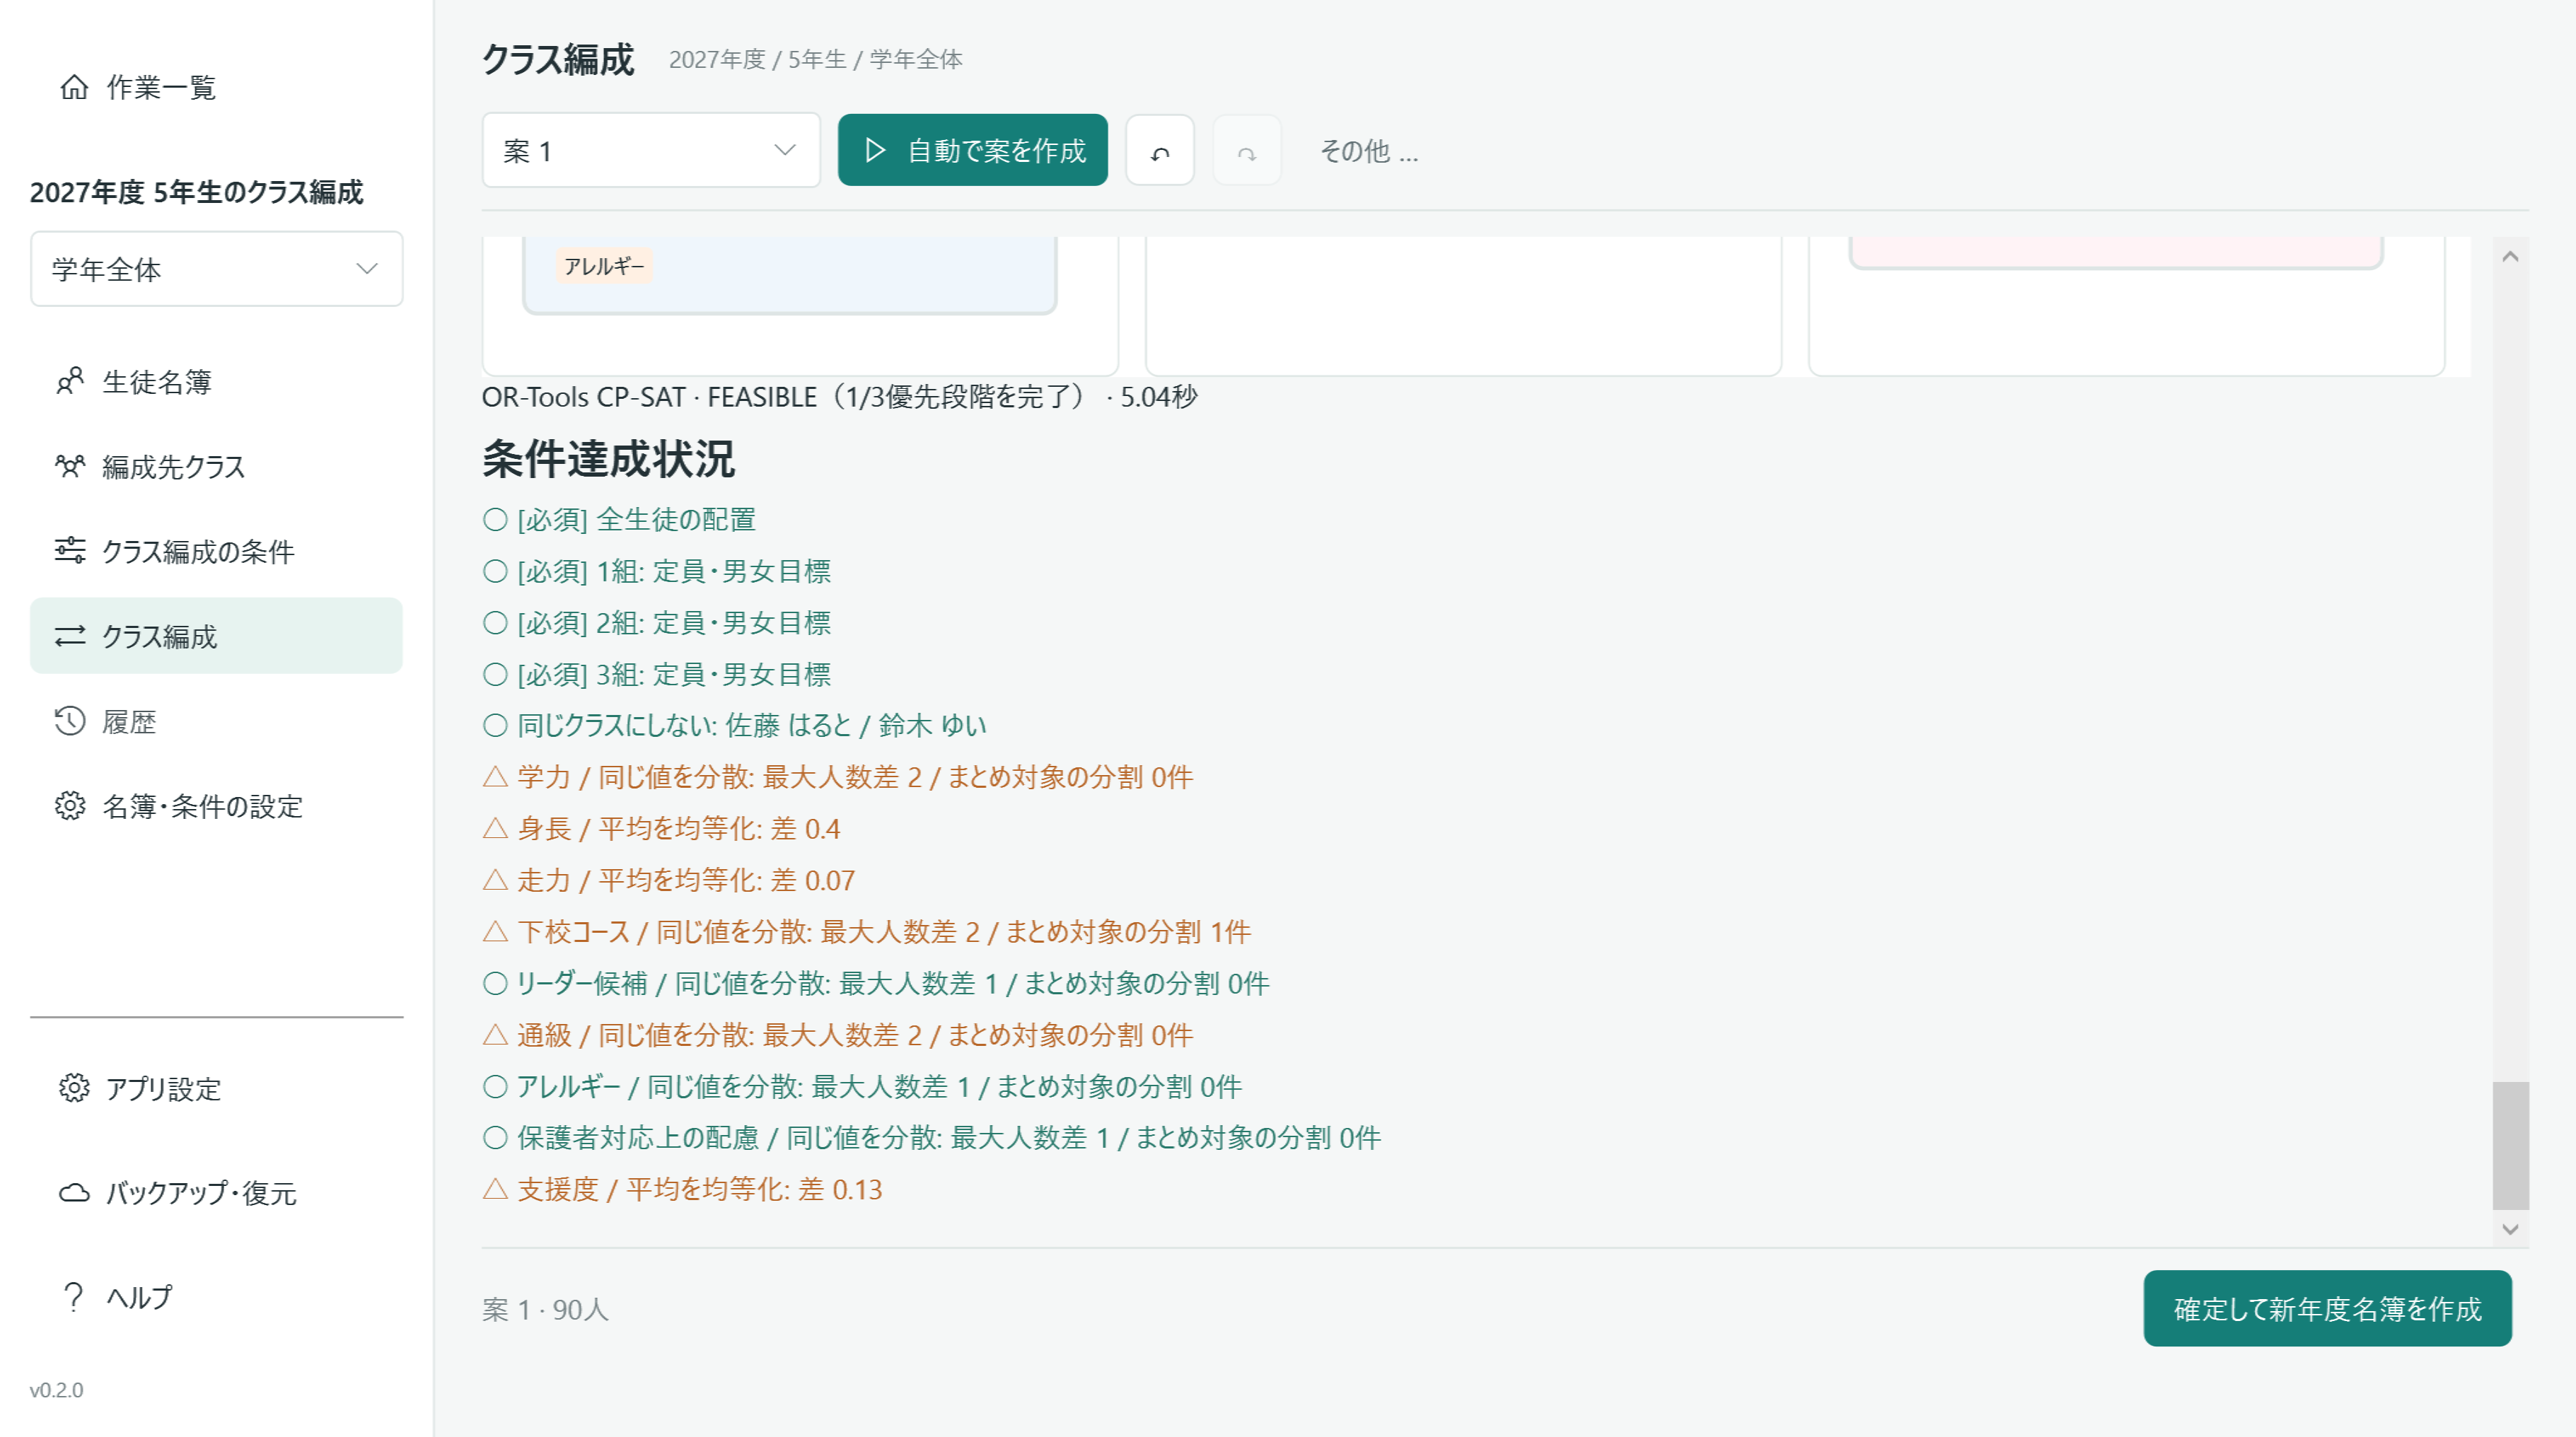Click the [必須] 2組: 定員・男女目標 line
The width and height of the screenshot is (2576, 1437).
tap(657, 622)
